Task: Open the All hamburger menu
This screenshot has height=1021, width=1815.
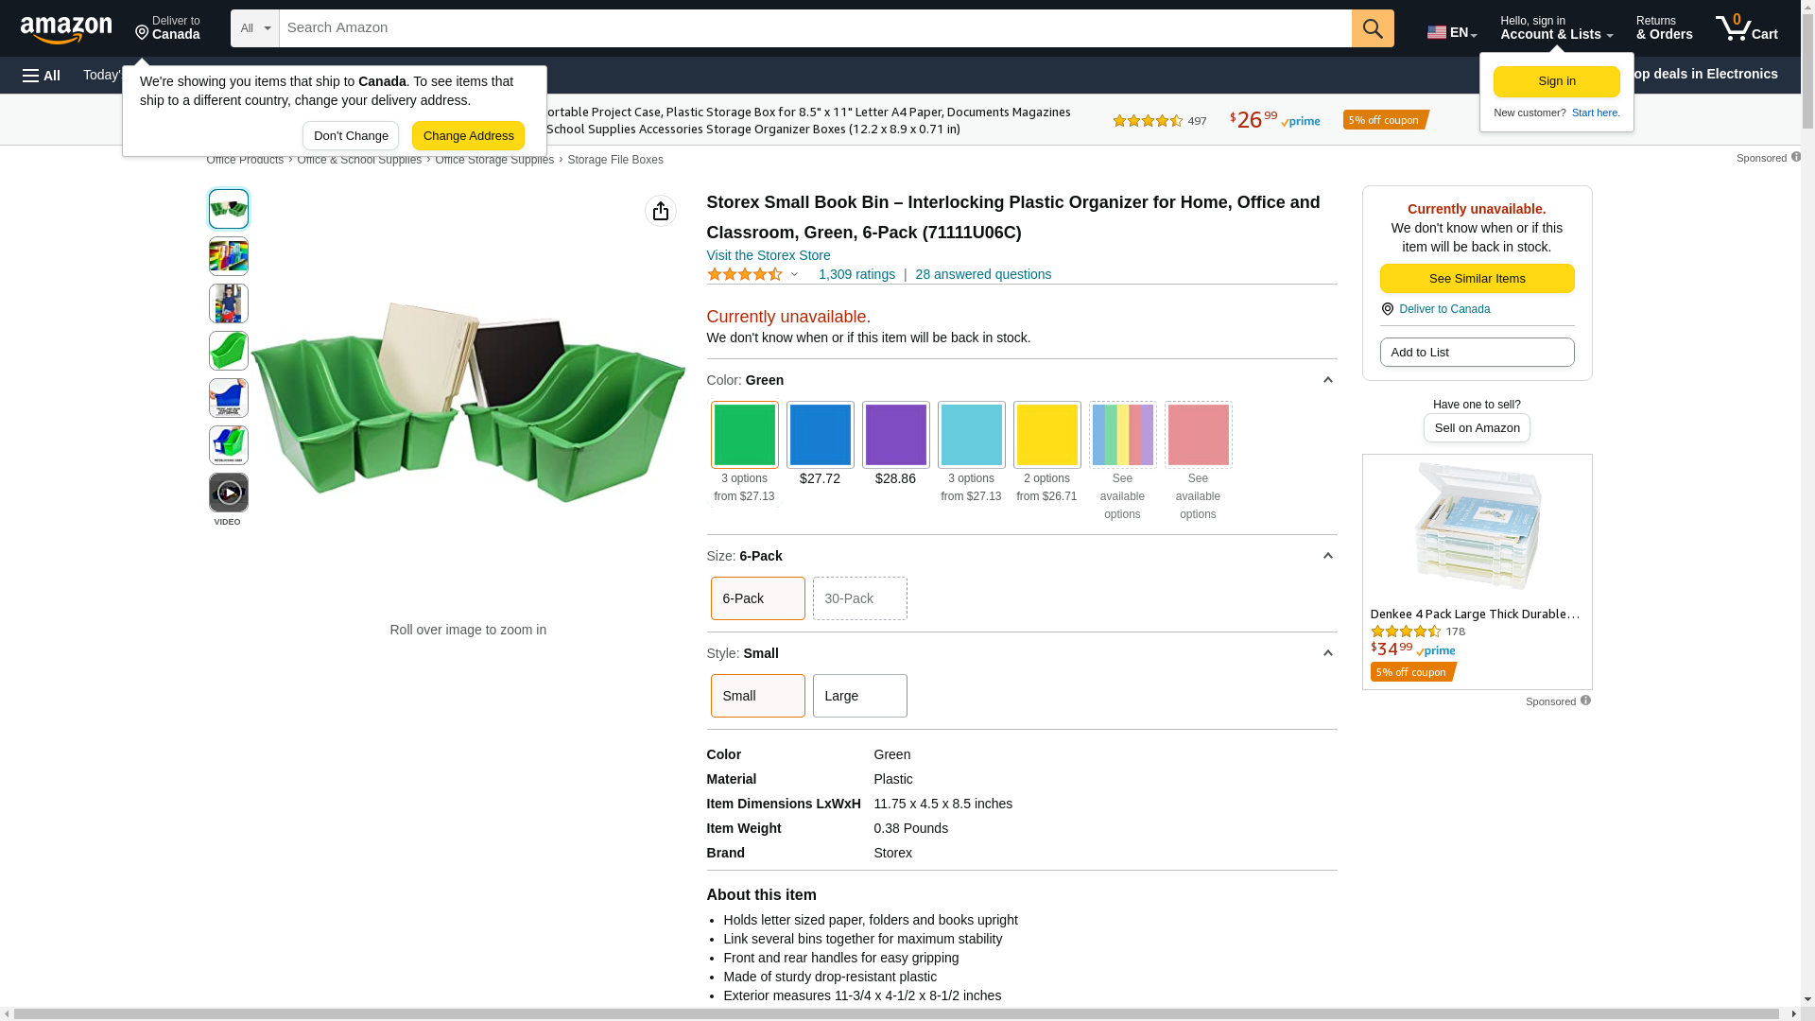Action: 42,75
